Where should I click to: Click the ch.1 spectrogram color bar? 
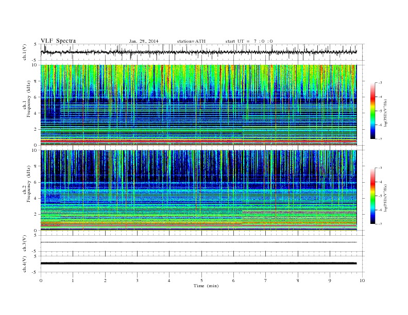click(x=372, y=111)
